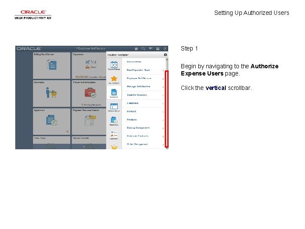This screenshot has height=229, width=305.
Task: Click the Navigator scrollbar up arrow
Action: pos(167,59)
